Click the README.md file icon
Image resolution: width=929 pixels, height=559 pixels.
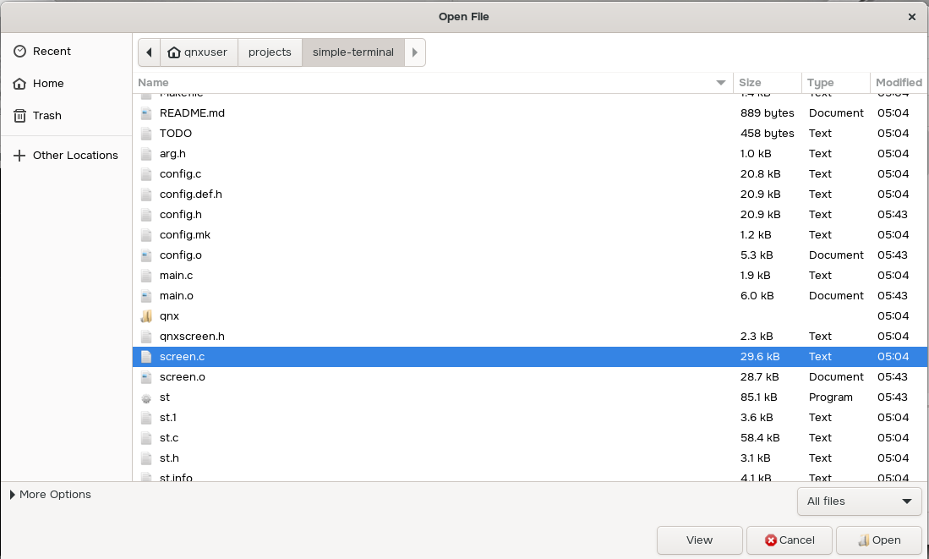coord(146,113)
